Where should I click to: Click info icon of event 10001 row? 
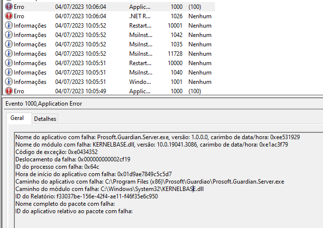click(x=9, y=26)
